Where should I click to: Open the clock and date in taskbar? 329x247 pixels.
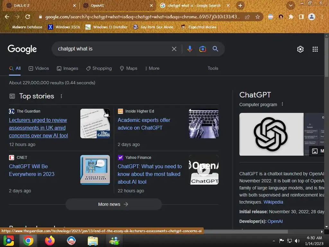314,241
